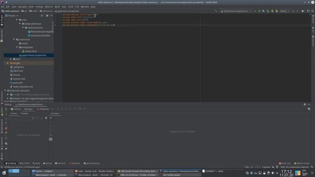
Task: Collapse the redissessions package
Action: coord(23,28)
